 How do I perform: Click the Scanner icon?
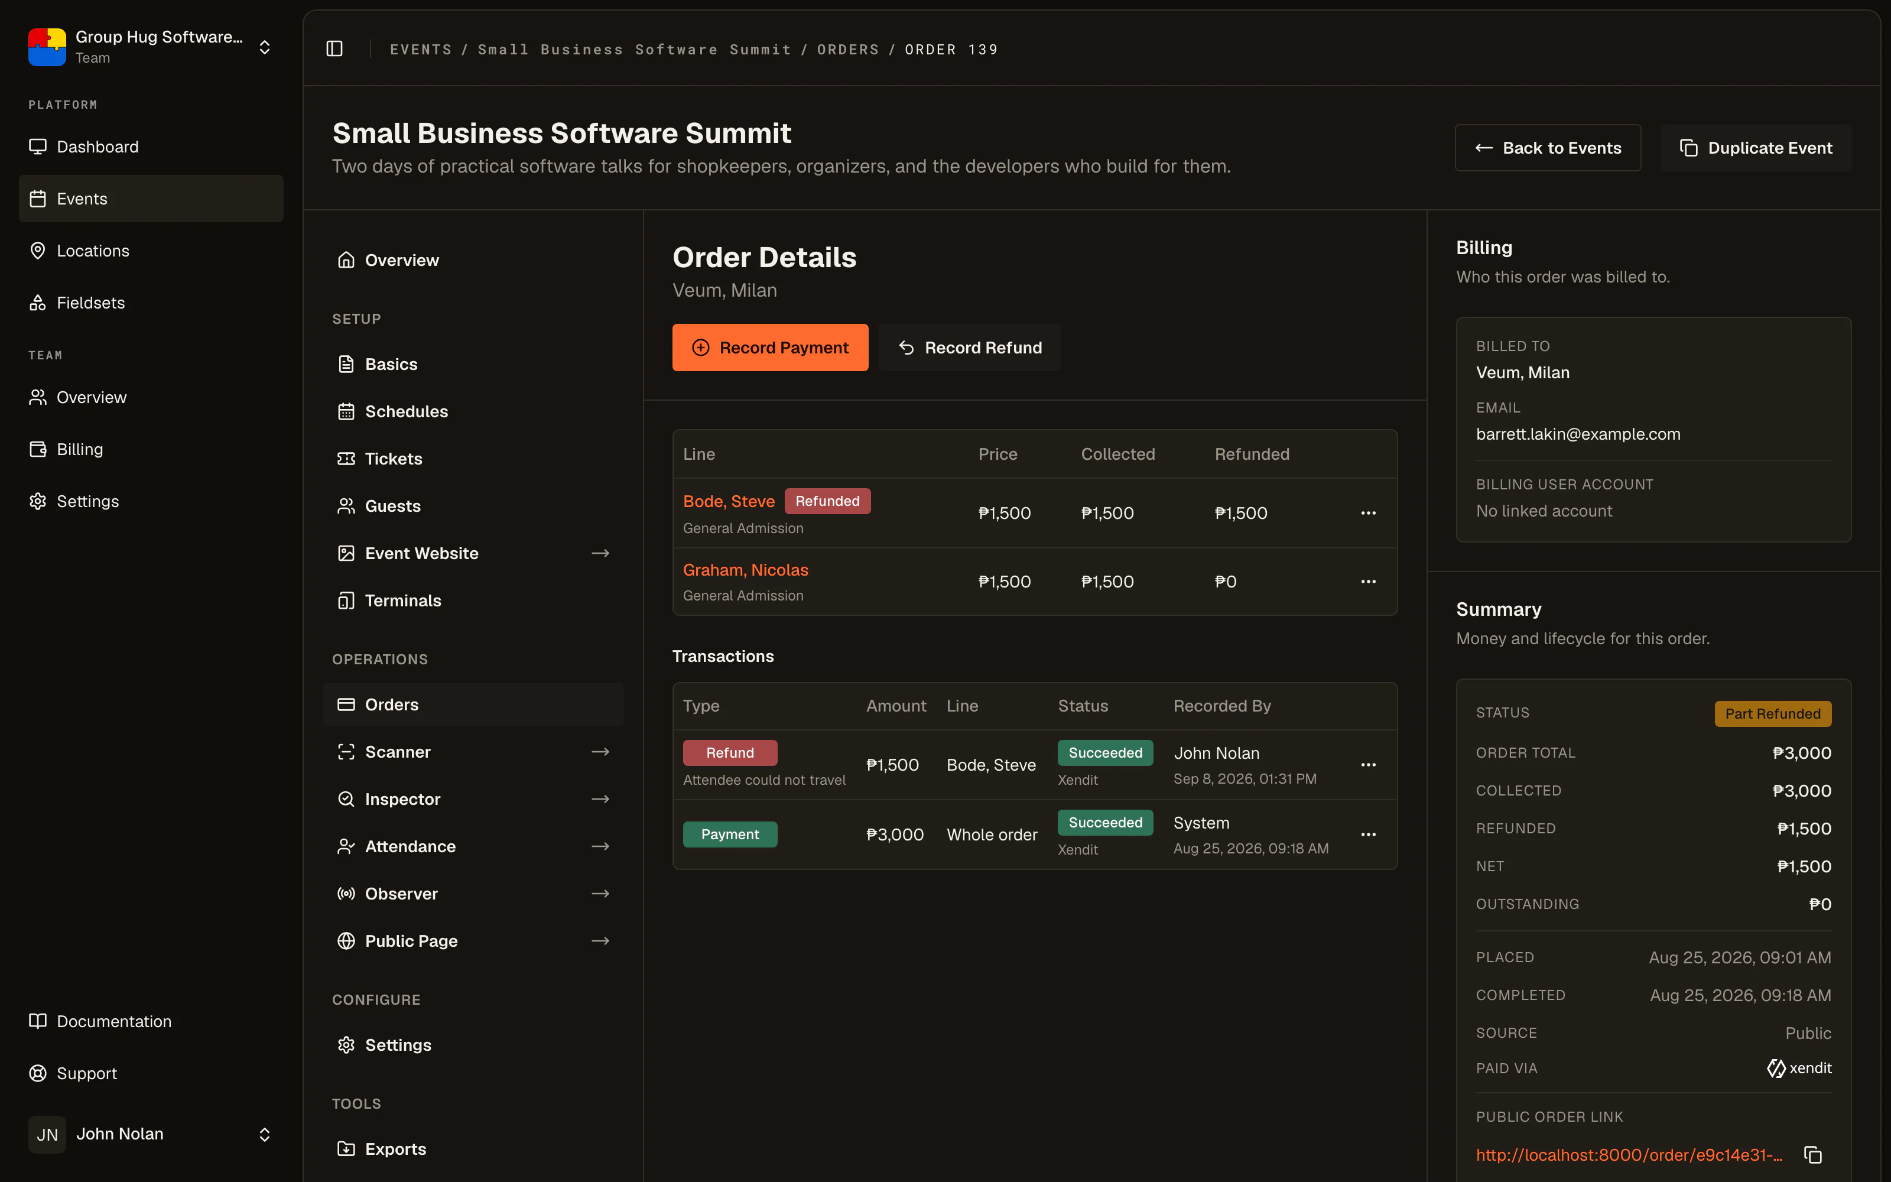346,752
